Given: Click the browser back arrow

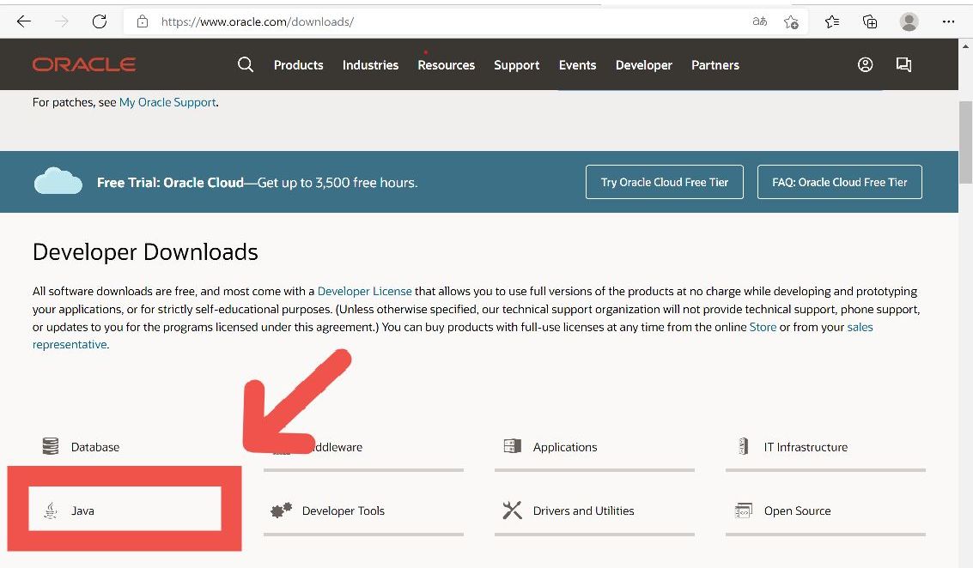Looking at the screenshot, I should (23, 21).
